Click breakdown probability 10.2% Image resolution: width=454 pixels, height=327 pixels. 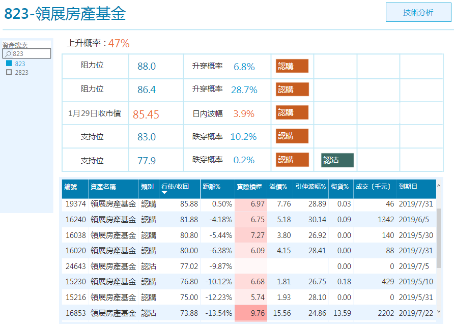click(x=243, y=137)
